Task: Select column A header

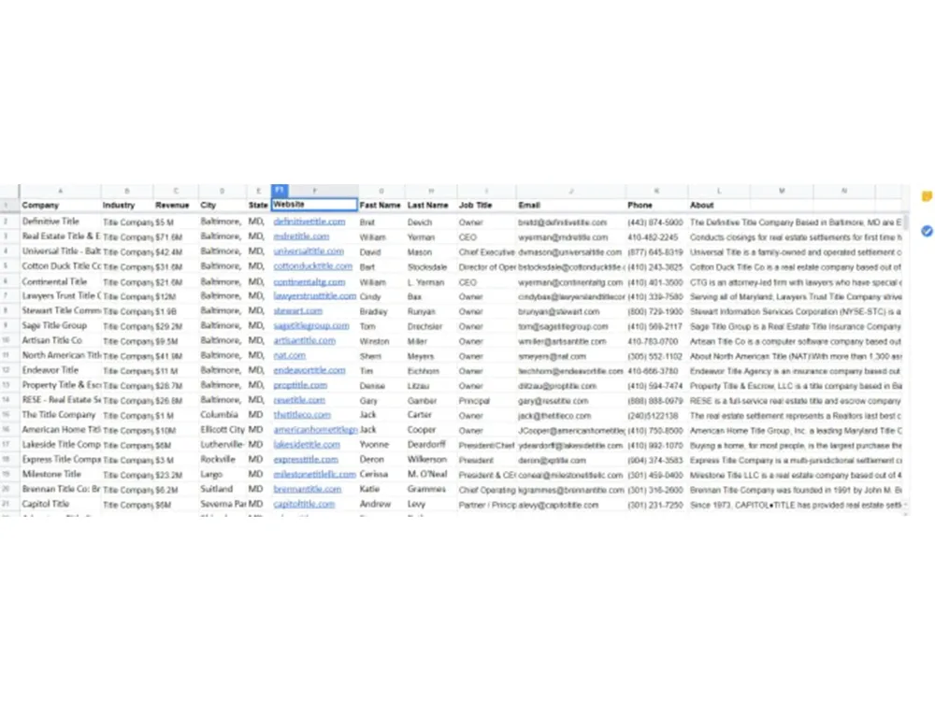Action: (60, 191)
